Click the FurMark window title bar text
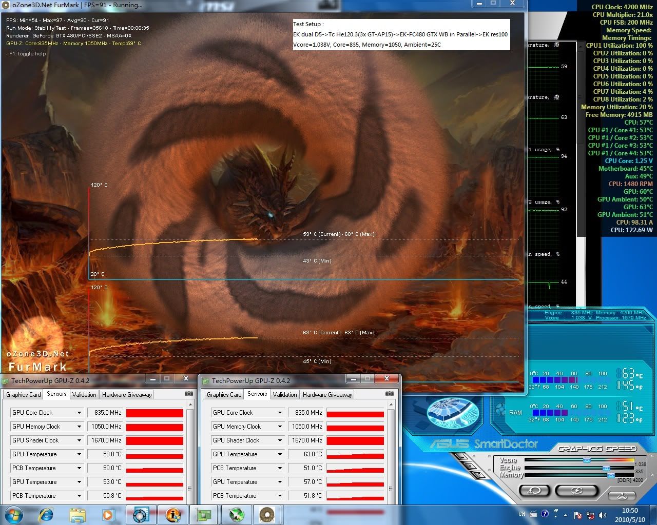This screenshot has height=525, width=657. (x=77, y=5)
